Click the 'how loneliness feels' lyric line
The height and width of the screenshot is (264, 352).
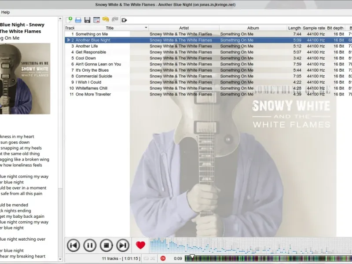tap(21, 165)
